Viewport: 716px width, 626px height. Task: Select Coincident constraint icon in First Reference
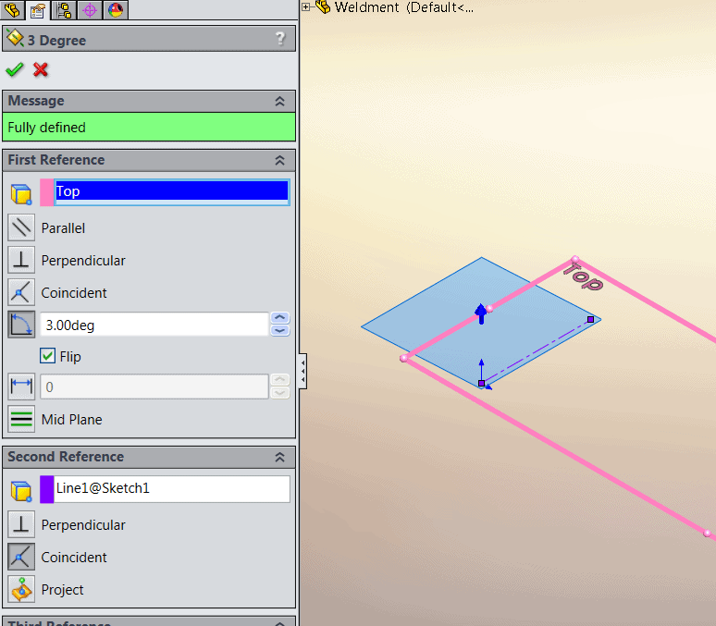(21, 292)
